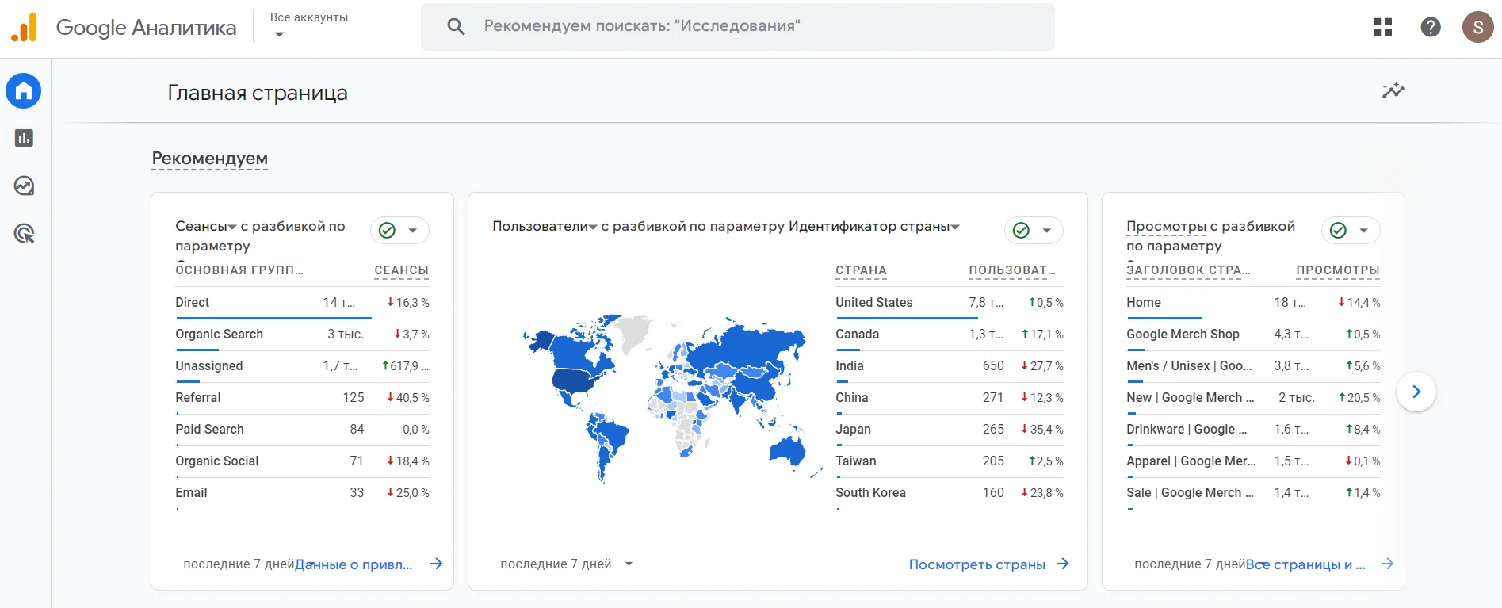Click arrow icon beside Данные о привл...

[436, 564]
